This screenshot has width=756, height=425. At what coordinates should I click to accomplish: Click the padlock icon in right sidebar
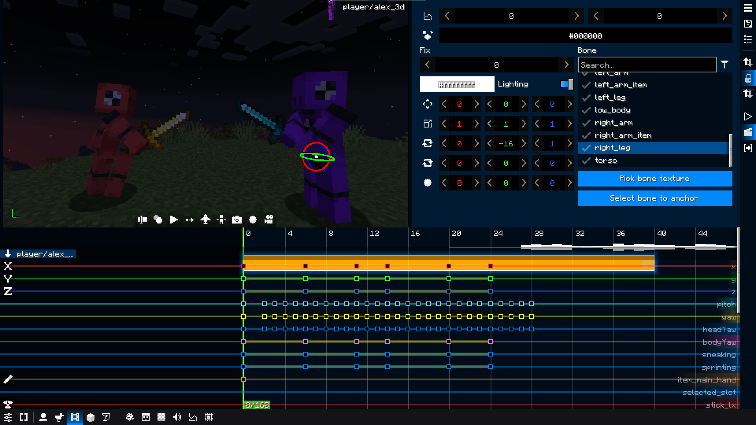[748, 78]
